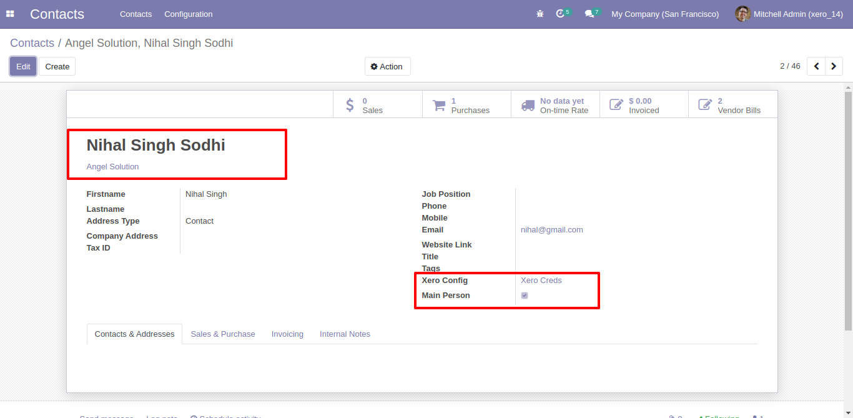Click the Phone field label
This screenshot has width=853, height=418.
click(434, 206)
